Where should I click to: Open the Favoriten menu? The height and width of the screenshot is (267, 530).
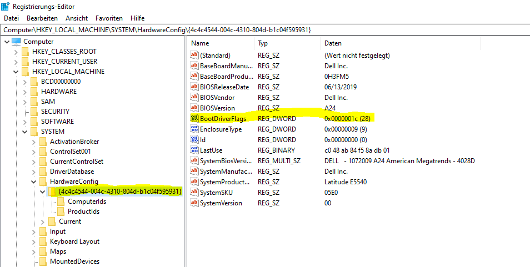coord(109,18)
